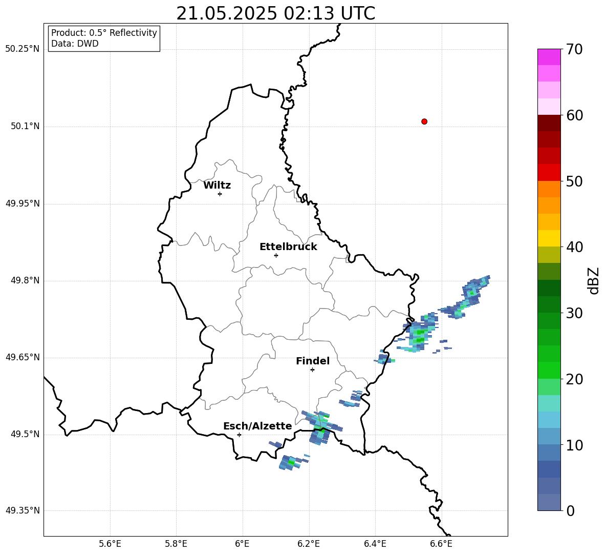The height and width of the screenshot is (554, 606).
Task: Click the 10 tick on colorbar
Action: click(574, 445)
